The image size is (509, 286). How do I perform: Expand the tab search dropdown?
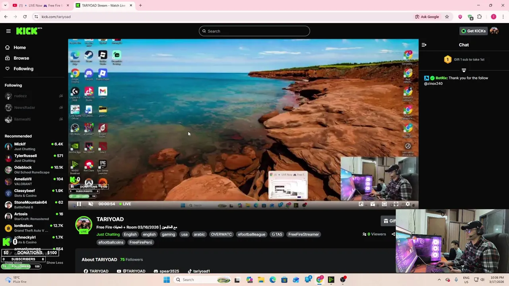point(5,6)
